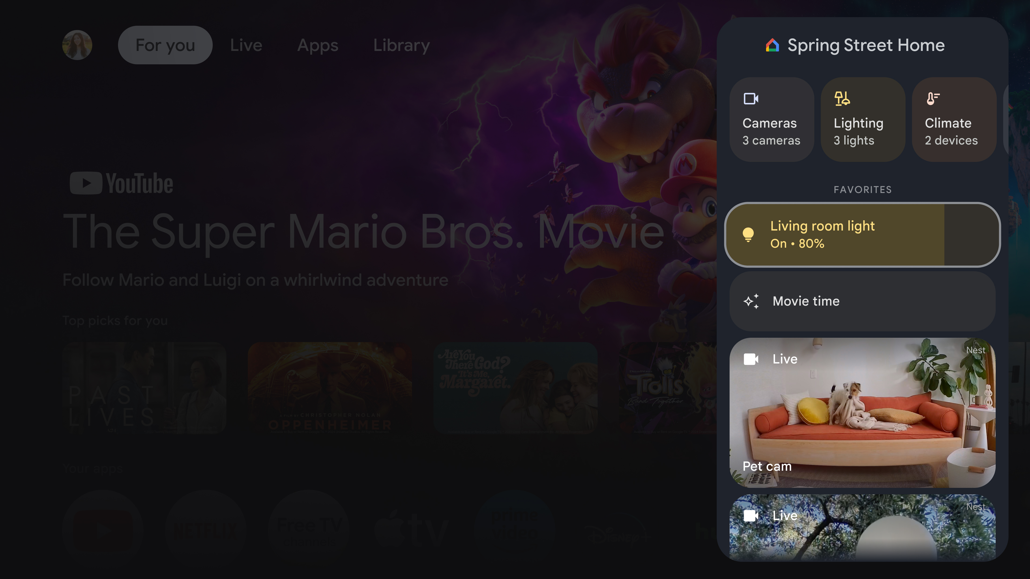The image size is (1030, 579).
Task: Open the Apps section
Action: pos(318,44)
